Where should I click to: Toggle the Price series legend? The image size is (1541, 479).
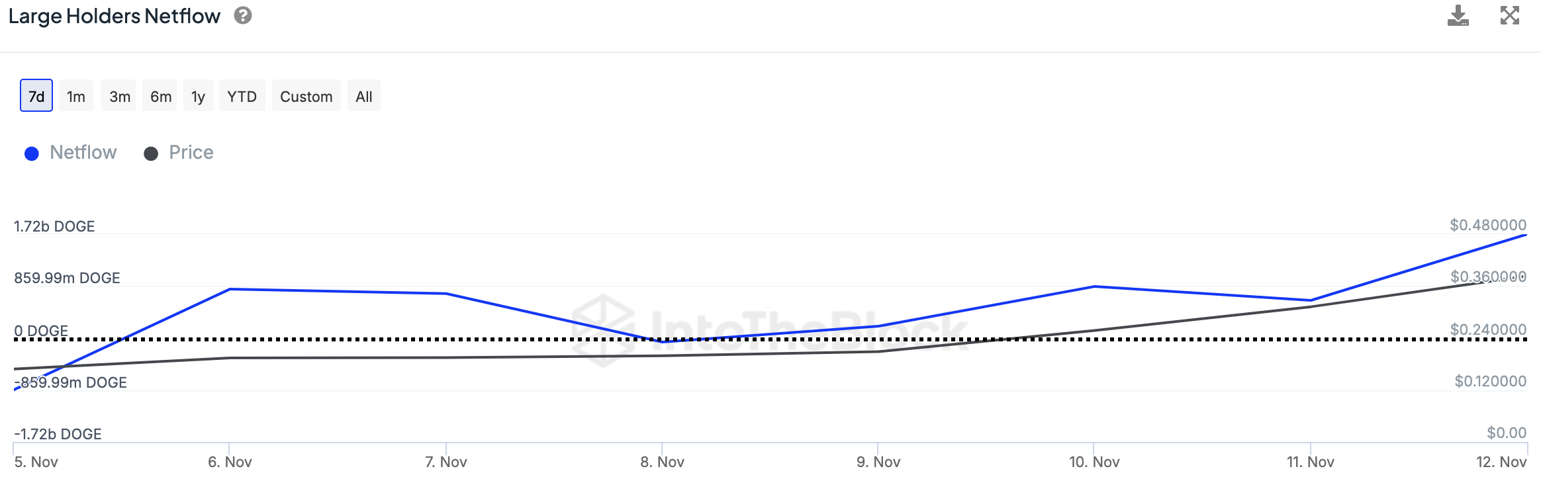pyautogui.click(x=191, y=153)
